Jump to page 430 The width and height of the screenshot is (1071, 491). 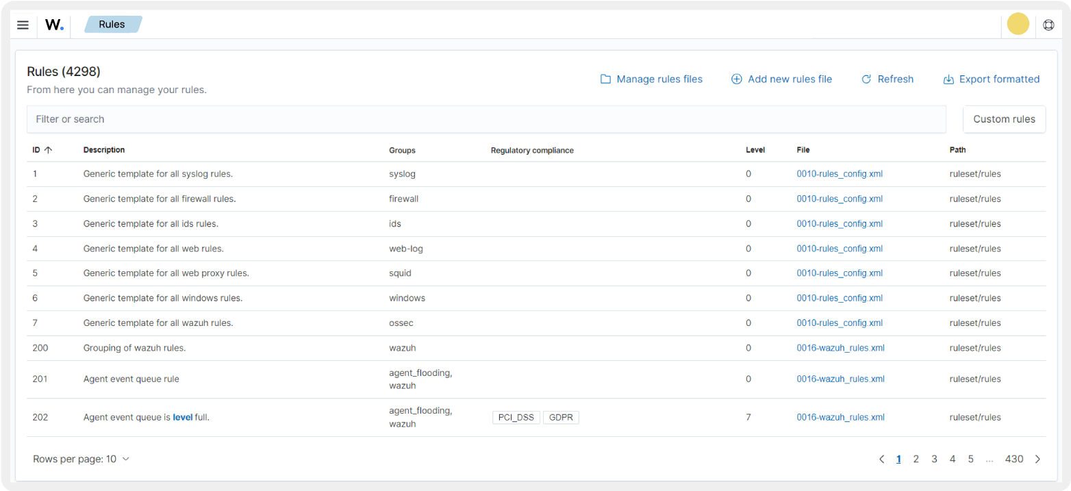point(1014,459)
